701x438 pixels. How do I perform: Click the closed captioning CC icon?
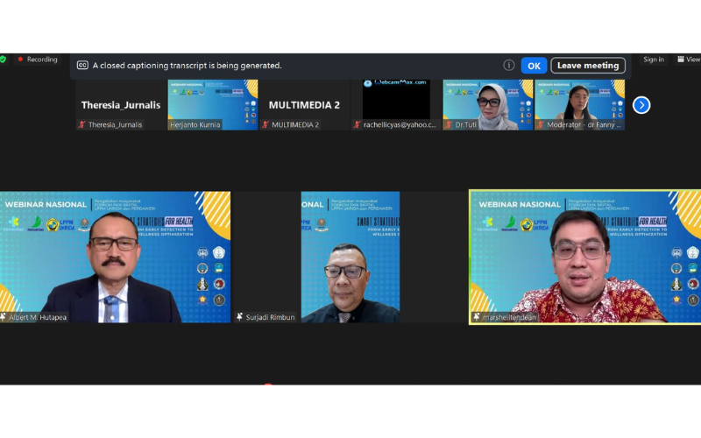click(82, 65)
